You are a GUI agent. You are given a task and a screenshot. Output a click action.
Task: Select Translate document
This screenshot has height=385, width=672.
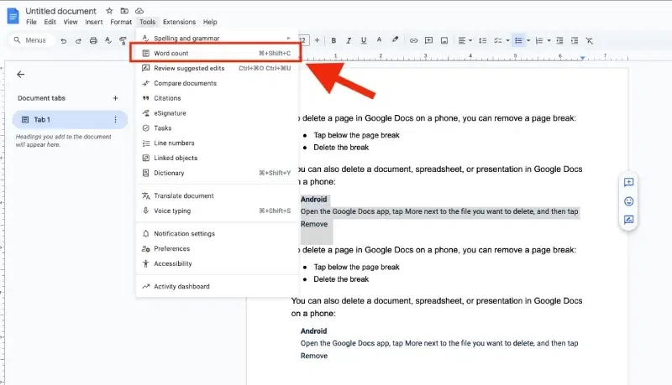(217, 195)
